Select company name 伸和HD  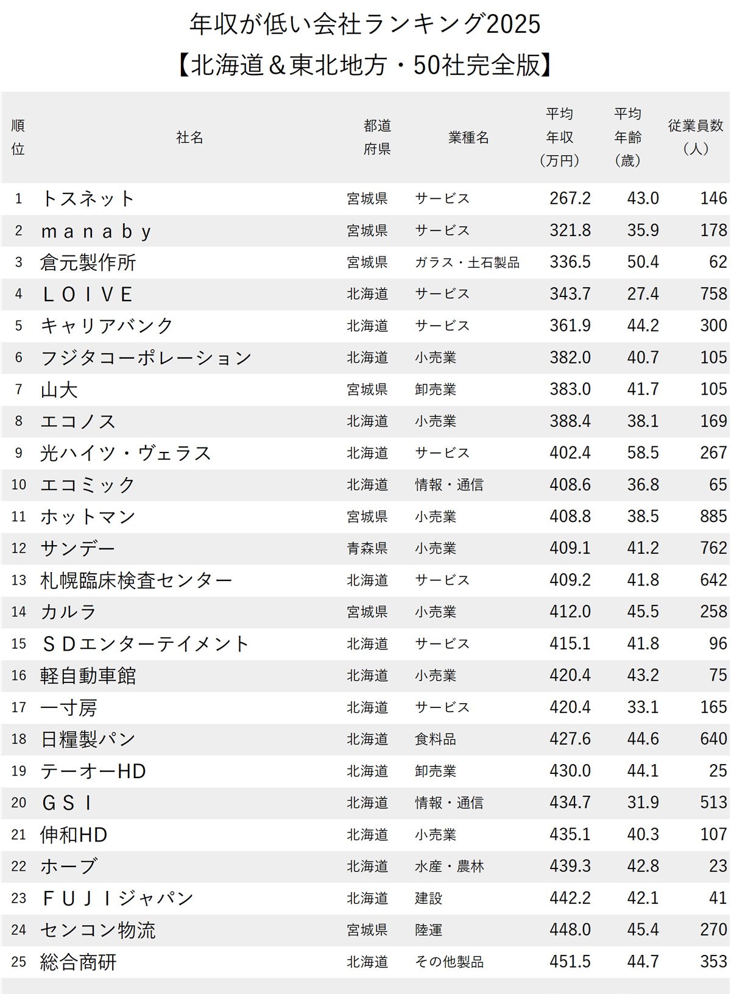coord(74,835)
